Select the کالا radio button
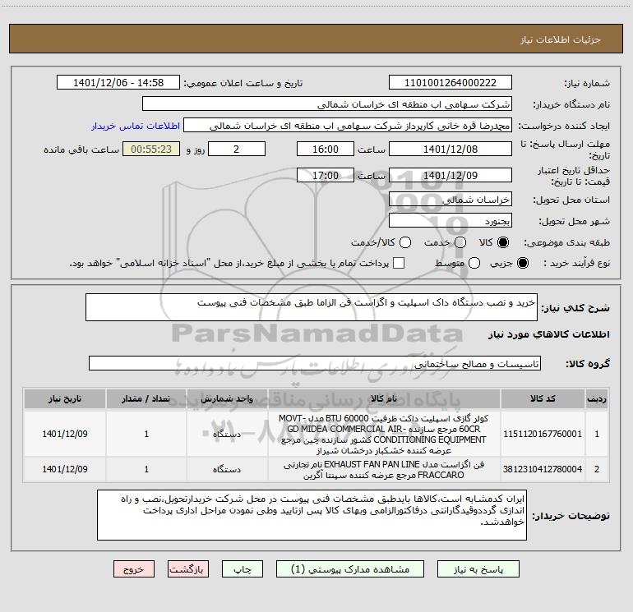The height and width of the screenshot is (612, 633). click(502, 242)
